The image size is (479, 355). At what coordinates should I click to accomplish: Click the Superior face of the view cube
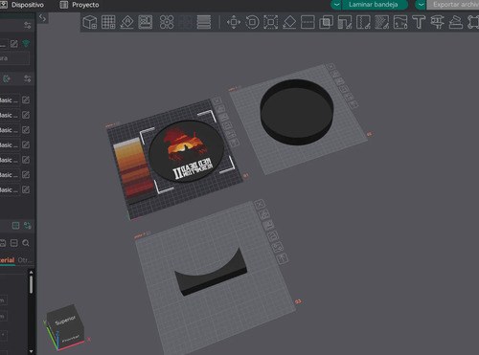65,321
